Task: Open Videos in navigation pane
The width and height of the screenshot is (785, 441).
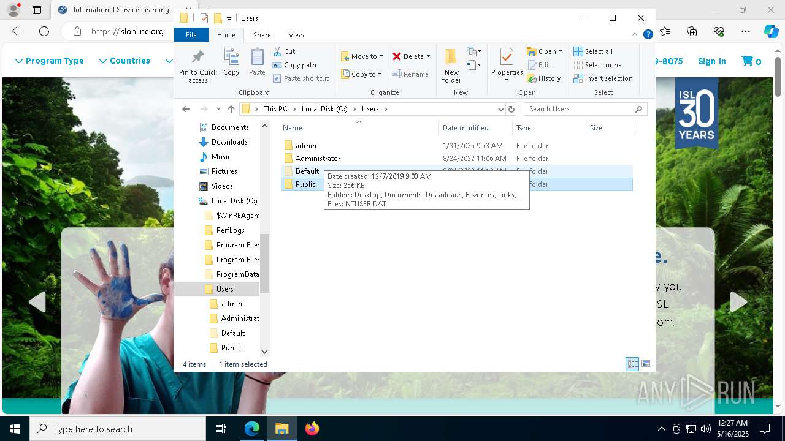Action: pos(222,186)
